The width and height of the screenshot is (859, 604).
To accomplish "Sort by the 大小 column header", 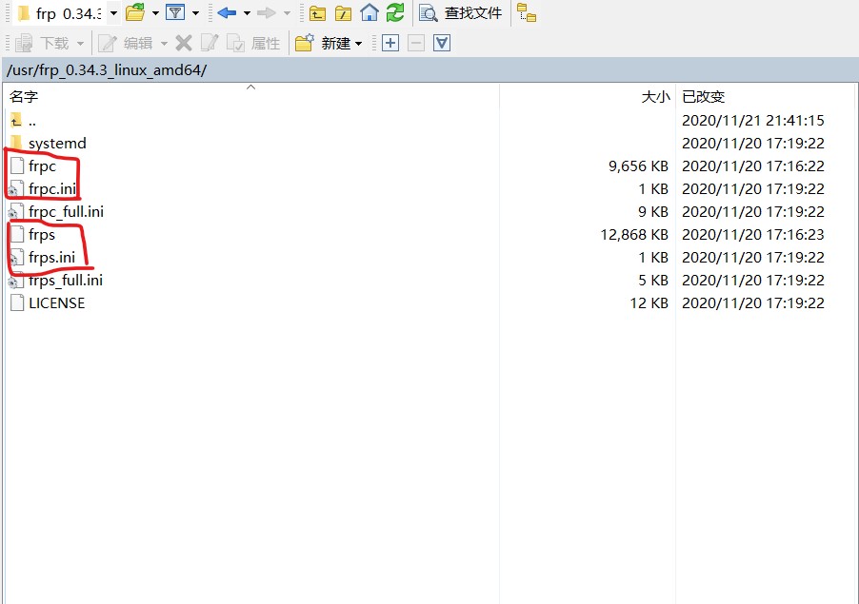I will (x=655, y=96).
